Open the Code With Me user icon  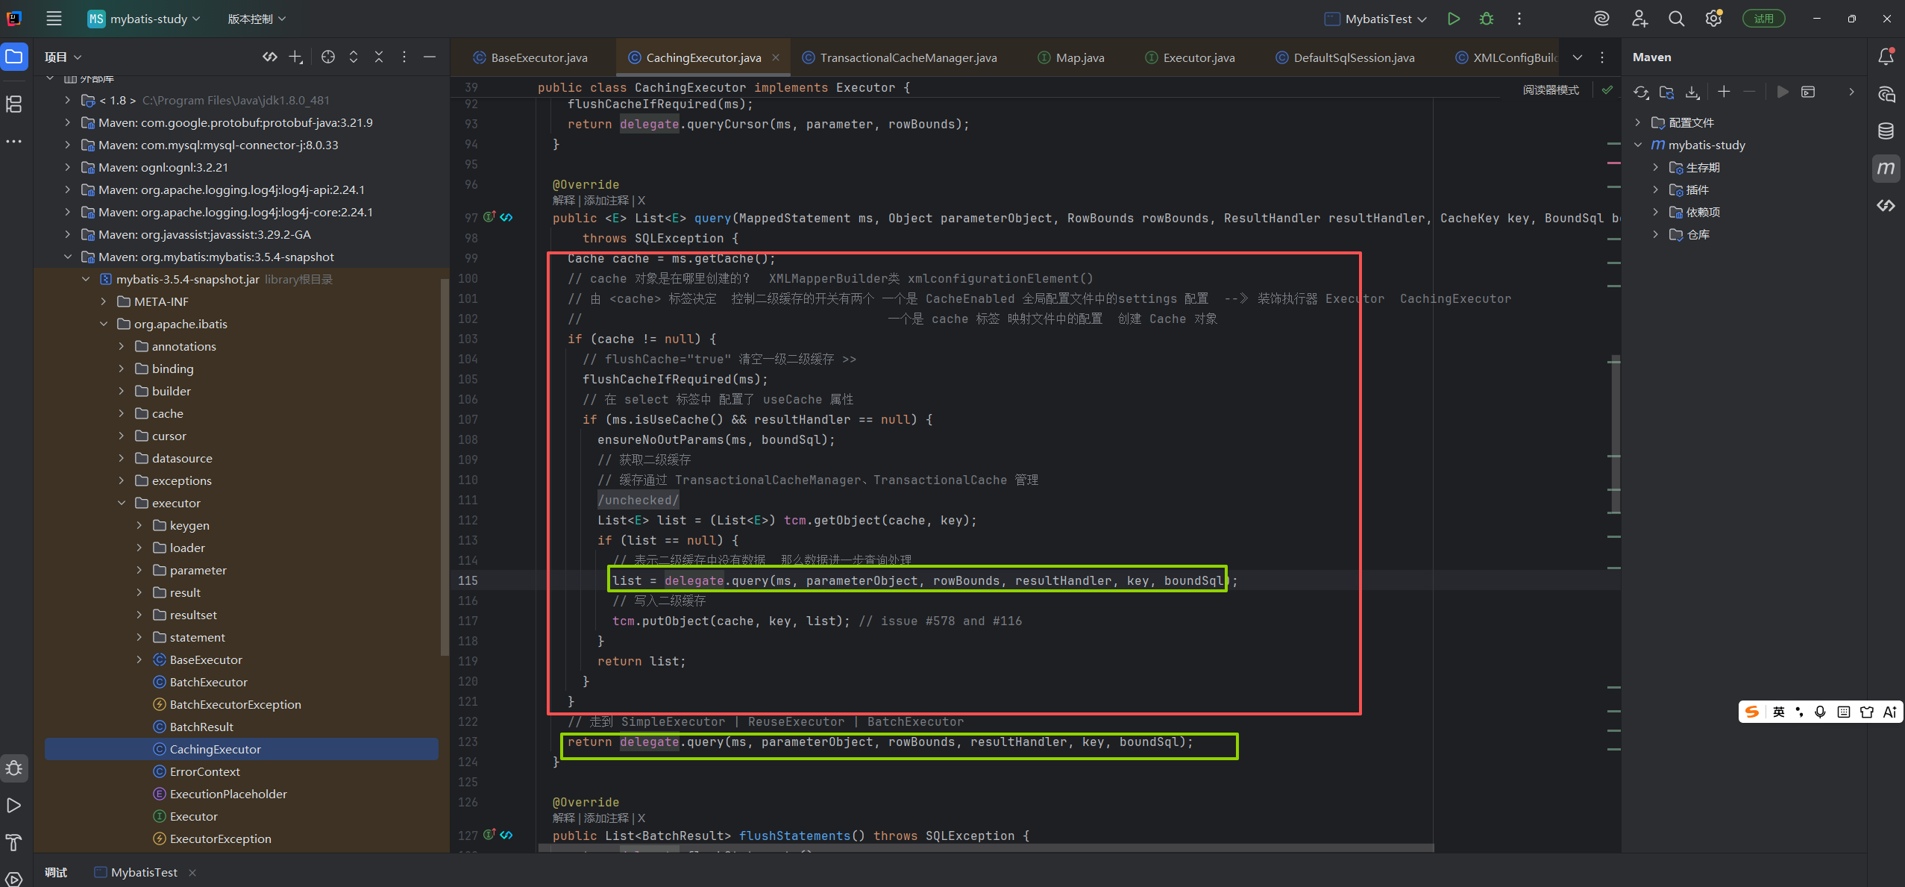(x=1639, y=19)
